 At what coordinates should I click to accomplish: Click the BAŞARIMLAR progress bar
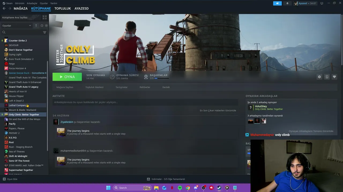point(161,78)
